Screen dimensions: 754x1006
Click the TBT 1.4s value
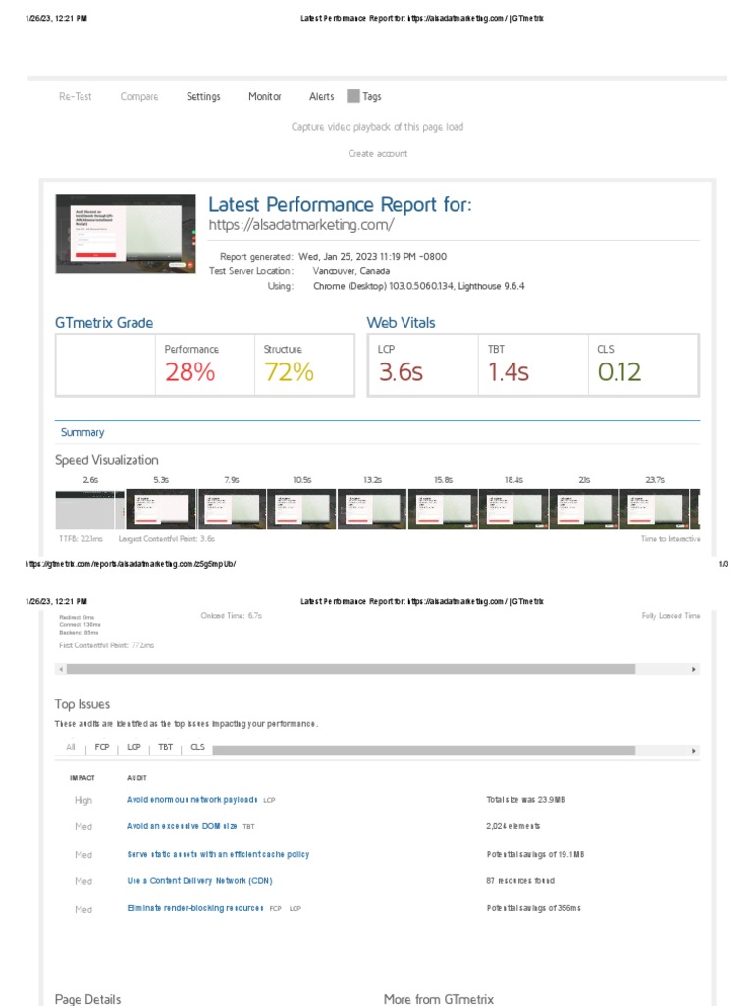click(509, 371)
